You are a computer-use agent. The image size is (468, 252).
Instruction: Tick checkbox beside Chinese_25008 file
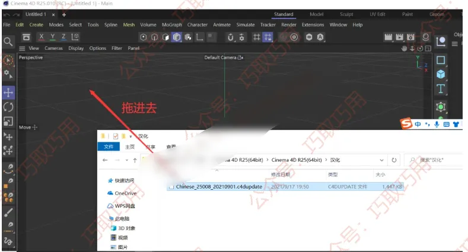tap(171, 187)
